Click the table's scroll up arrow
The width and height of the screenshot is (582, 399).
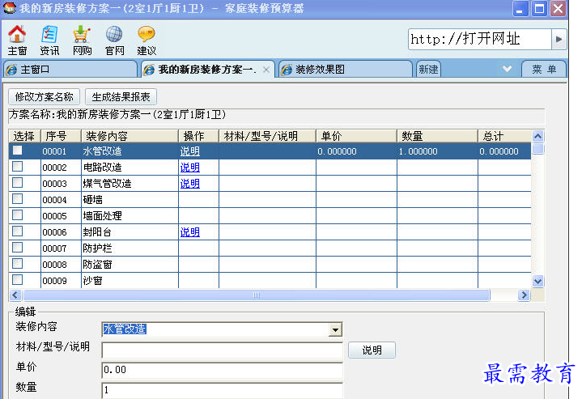click(537, 136)
